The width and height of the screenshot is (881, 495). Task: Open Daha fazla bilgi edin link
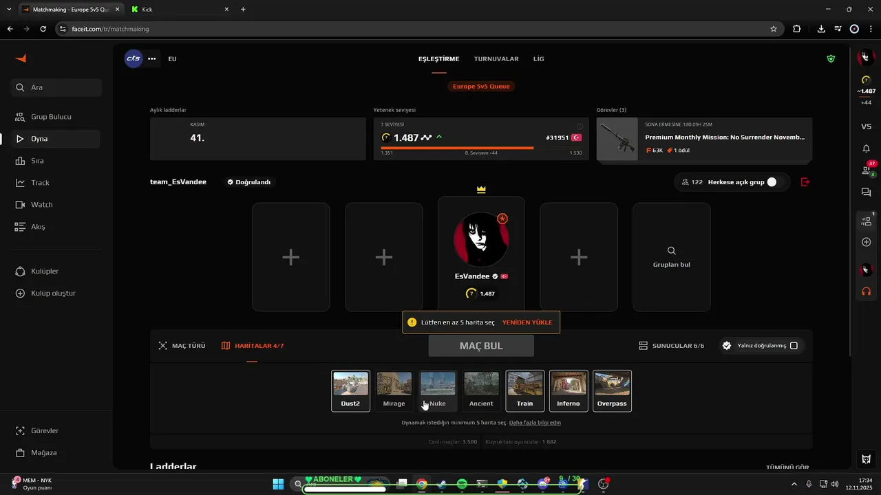pyautogui.click(x=535, y=423)
